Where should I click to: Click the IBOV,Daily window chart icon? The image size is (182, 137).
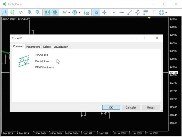[5, 4]
